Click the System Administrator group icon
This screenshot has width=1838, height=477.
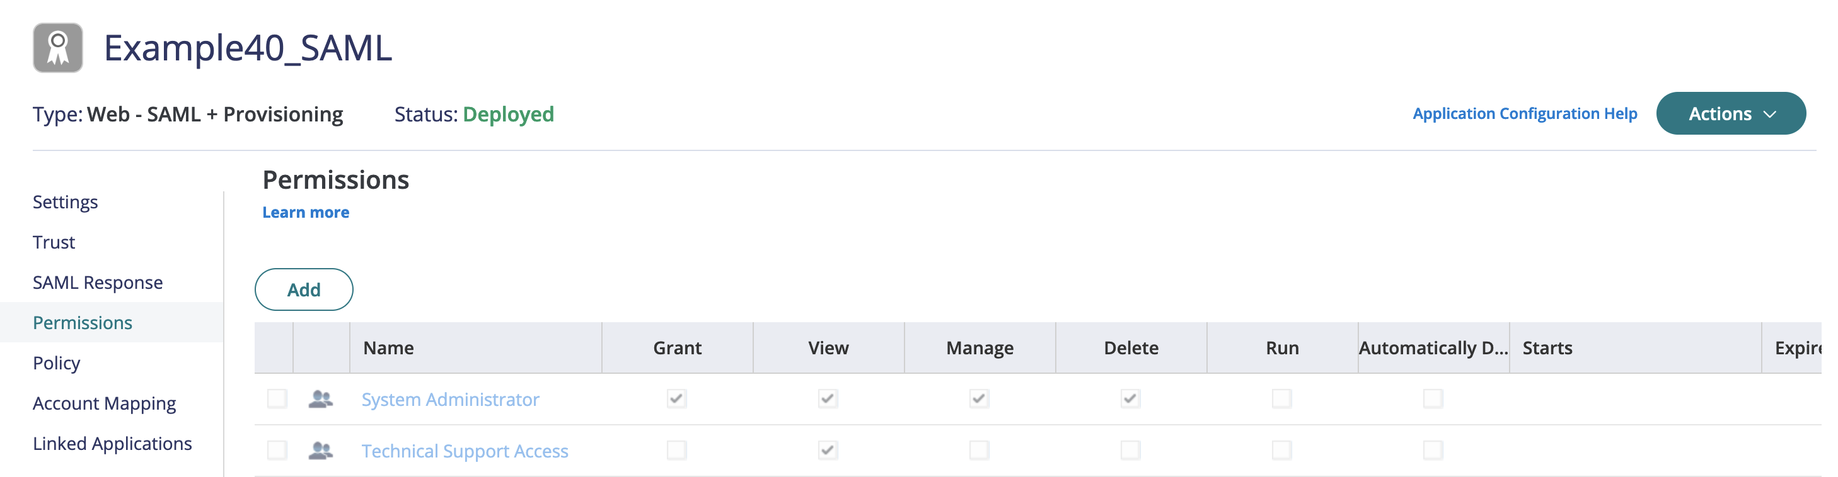click(x=320, y=400)
